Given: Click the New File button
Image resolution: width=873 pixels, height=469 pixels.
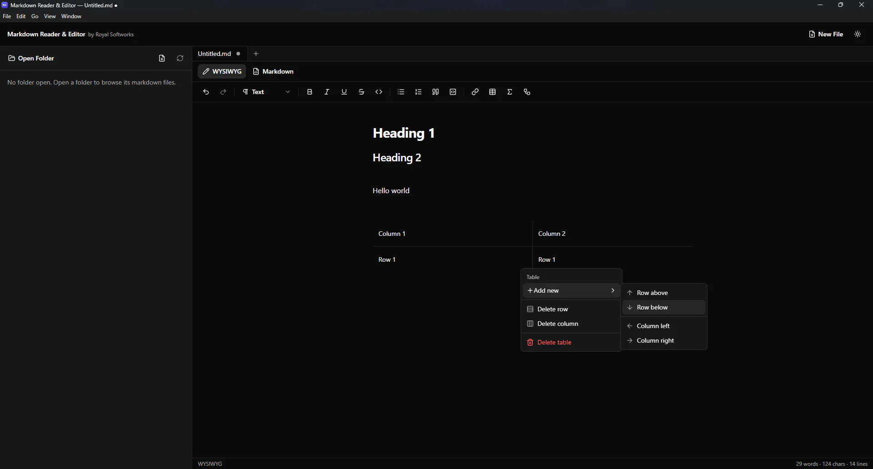Looking at the screenshot, I should pyautogui.click(x=826, y=34).
